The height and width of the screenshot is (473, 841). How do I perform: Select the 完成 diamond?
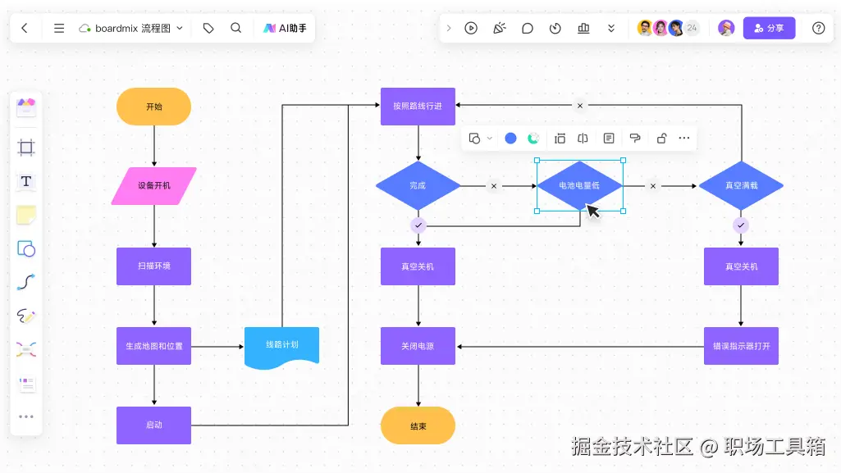coord(418,186)
